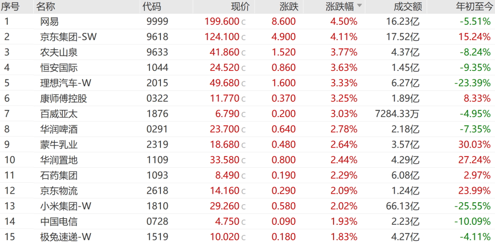The image size is (495, 243).
Task: Open 小米集团-W stock row
Action: tap(247, 206)
